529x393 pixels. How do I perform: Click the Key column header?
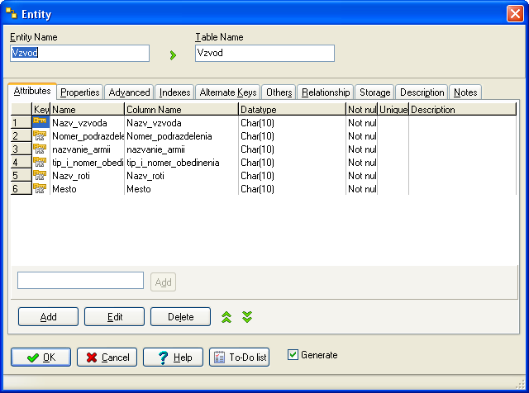41,110
